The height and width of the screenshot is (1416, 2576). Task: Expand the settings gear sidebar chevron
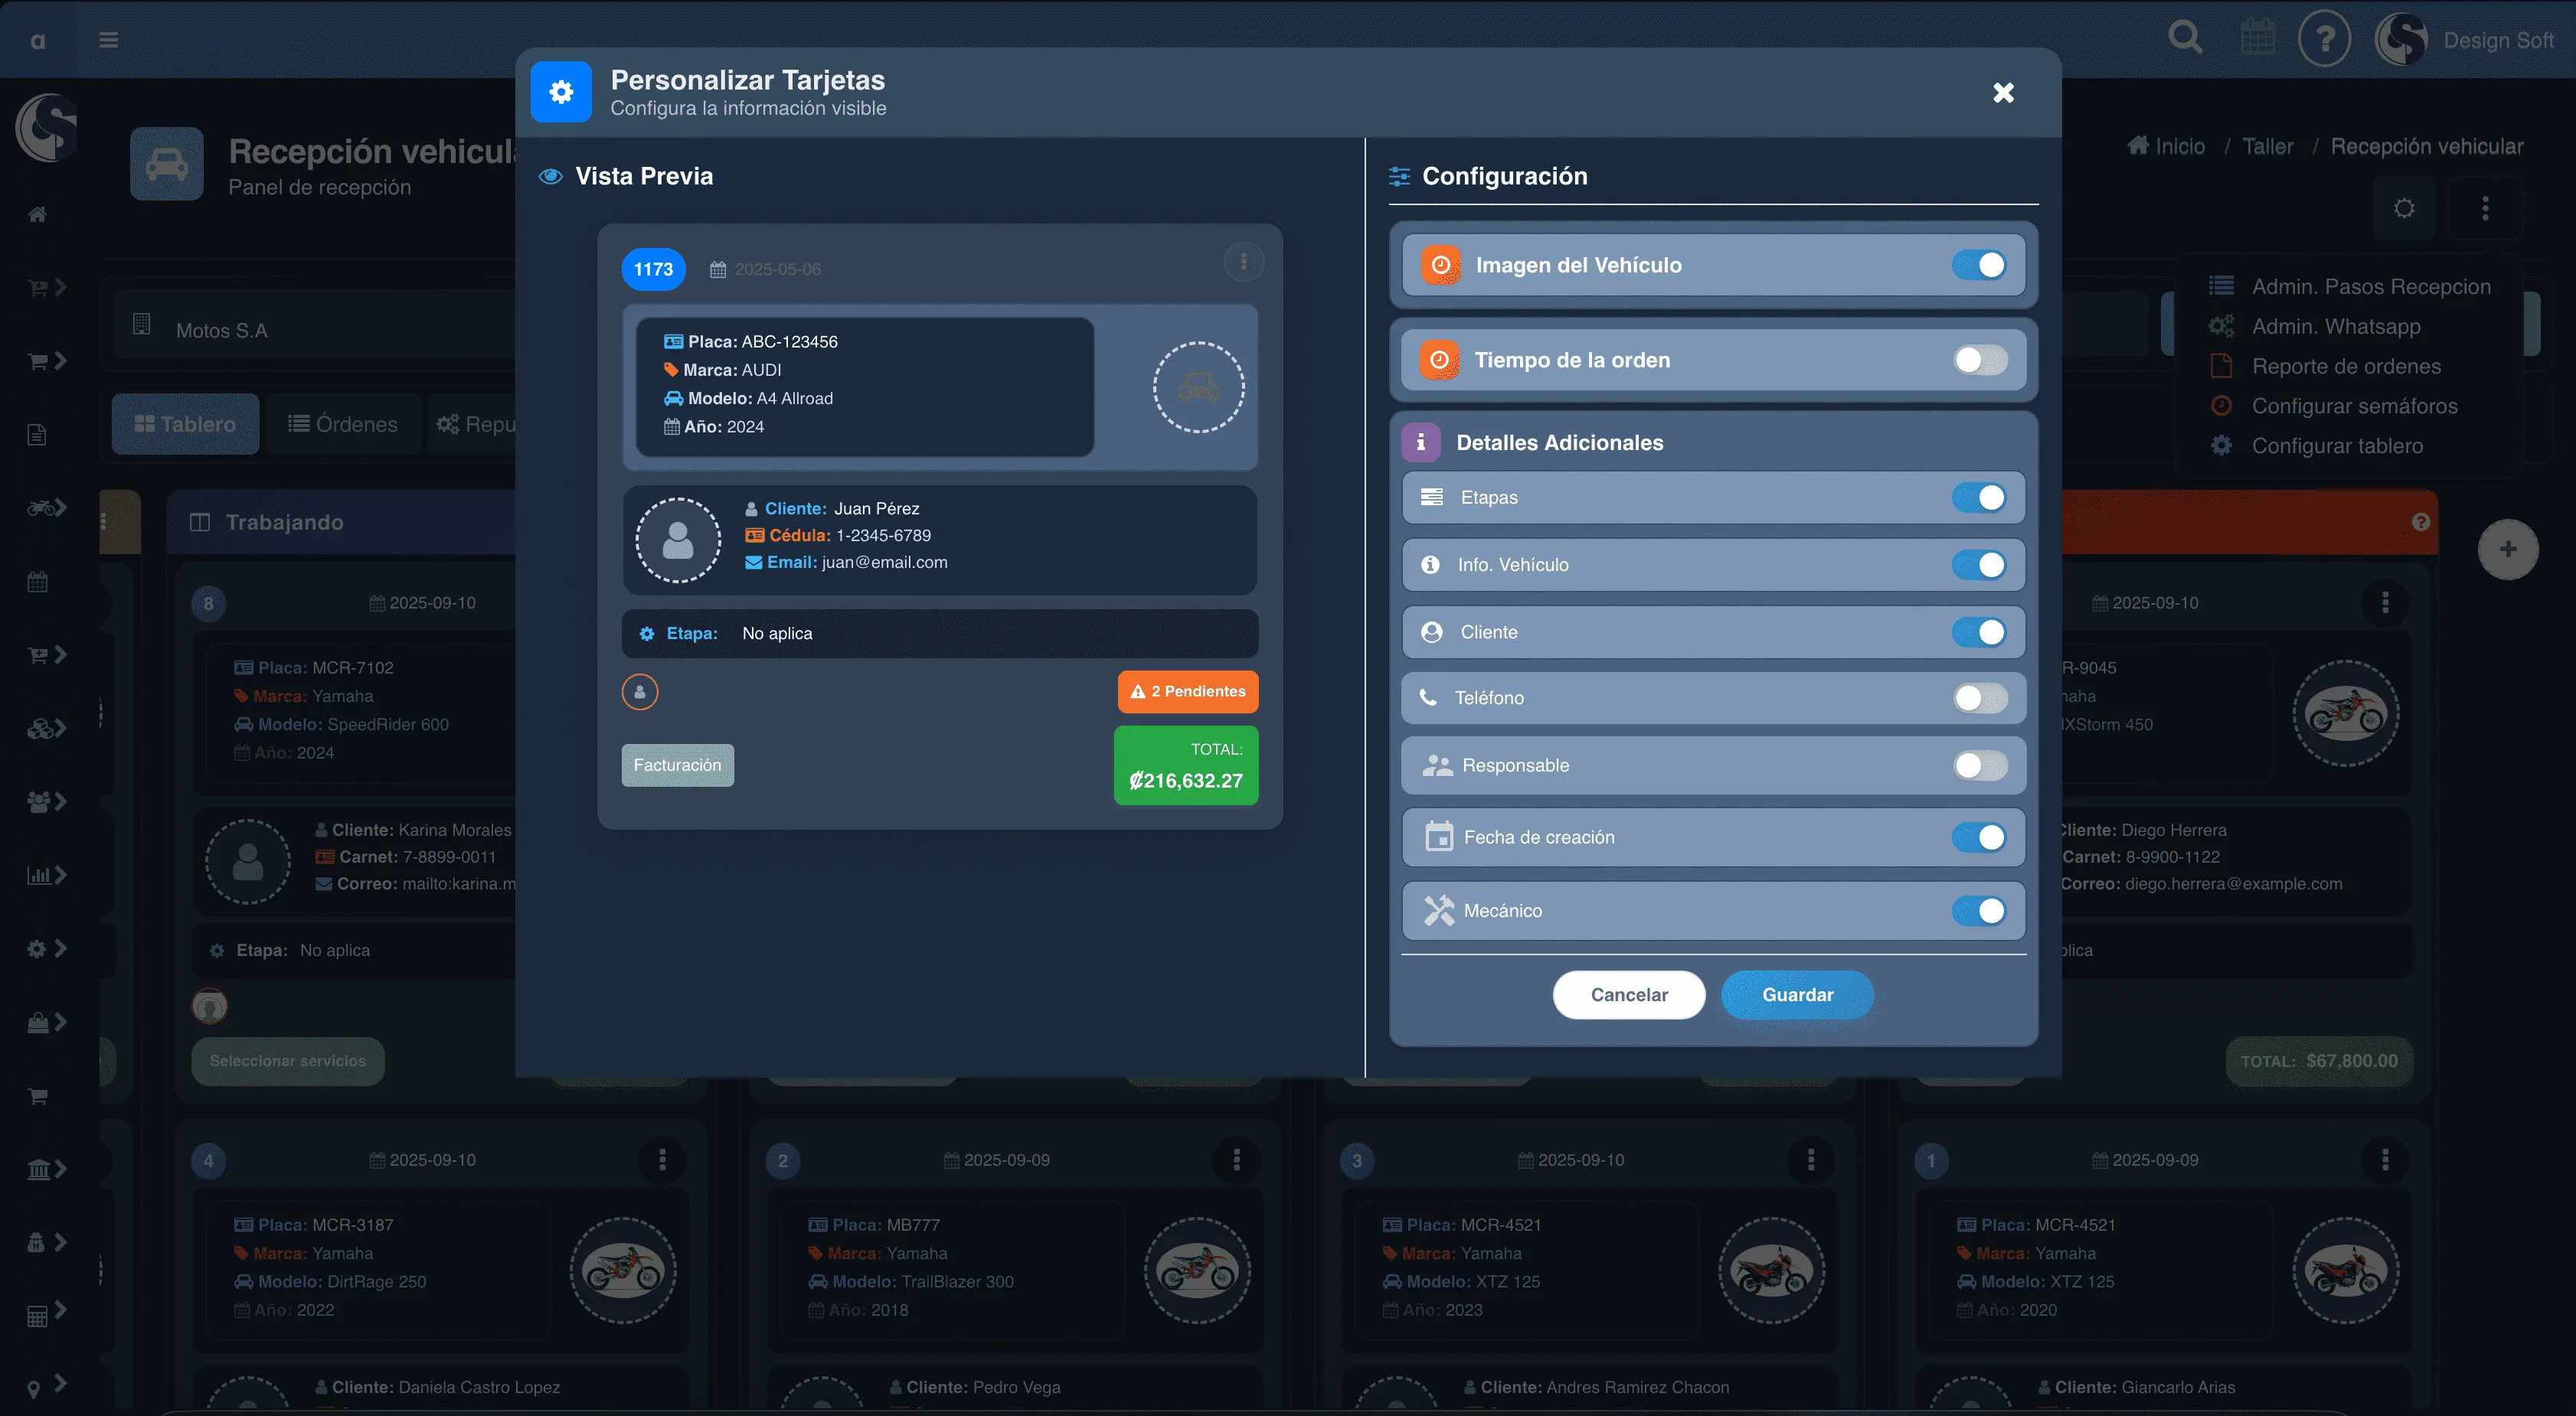pos(60,948)
